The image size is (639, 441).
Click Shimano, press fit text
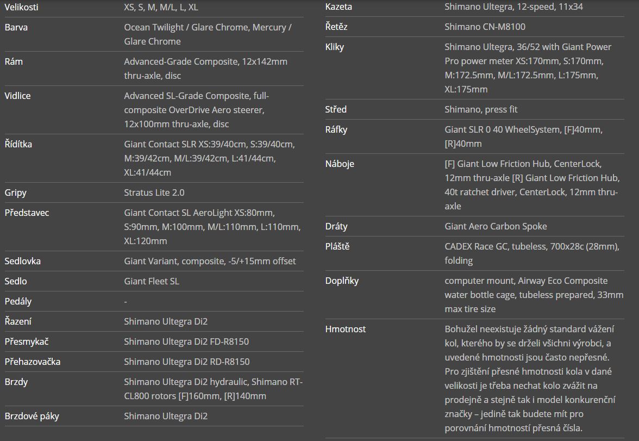click(x=481, y=109)
